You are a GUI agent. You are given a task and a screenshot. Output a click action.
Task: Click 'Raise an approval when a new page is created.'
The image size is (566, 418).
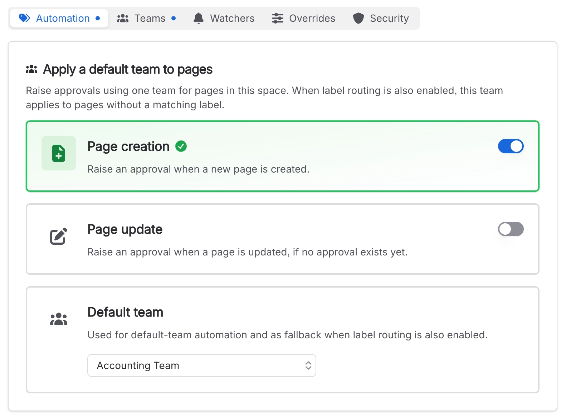[199, 169]
